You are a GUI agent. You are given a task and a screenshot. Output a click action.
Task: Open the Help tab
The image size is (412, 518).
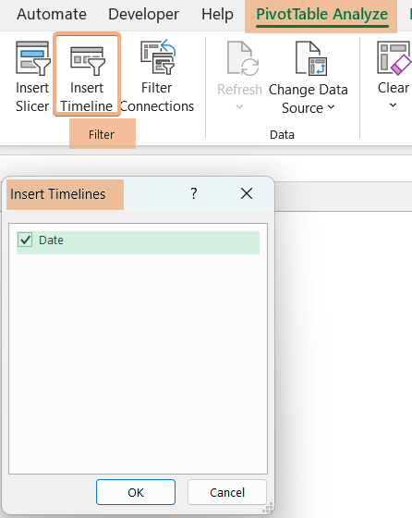(217, 14)
